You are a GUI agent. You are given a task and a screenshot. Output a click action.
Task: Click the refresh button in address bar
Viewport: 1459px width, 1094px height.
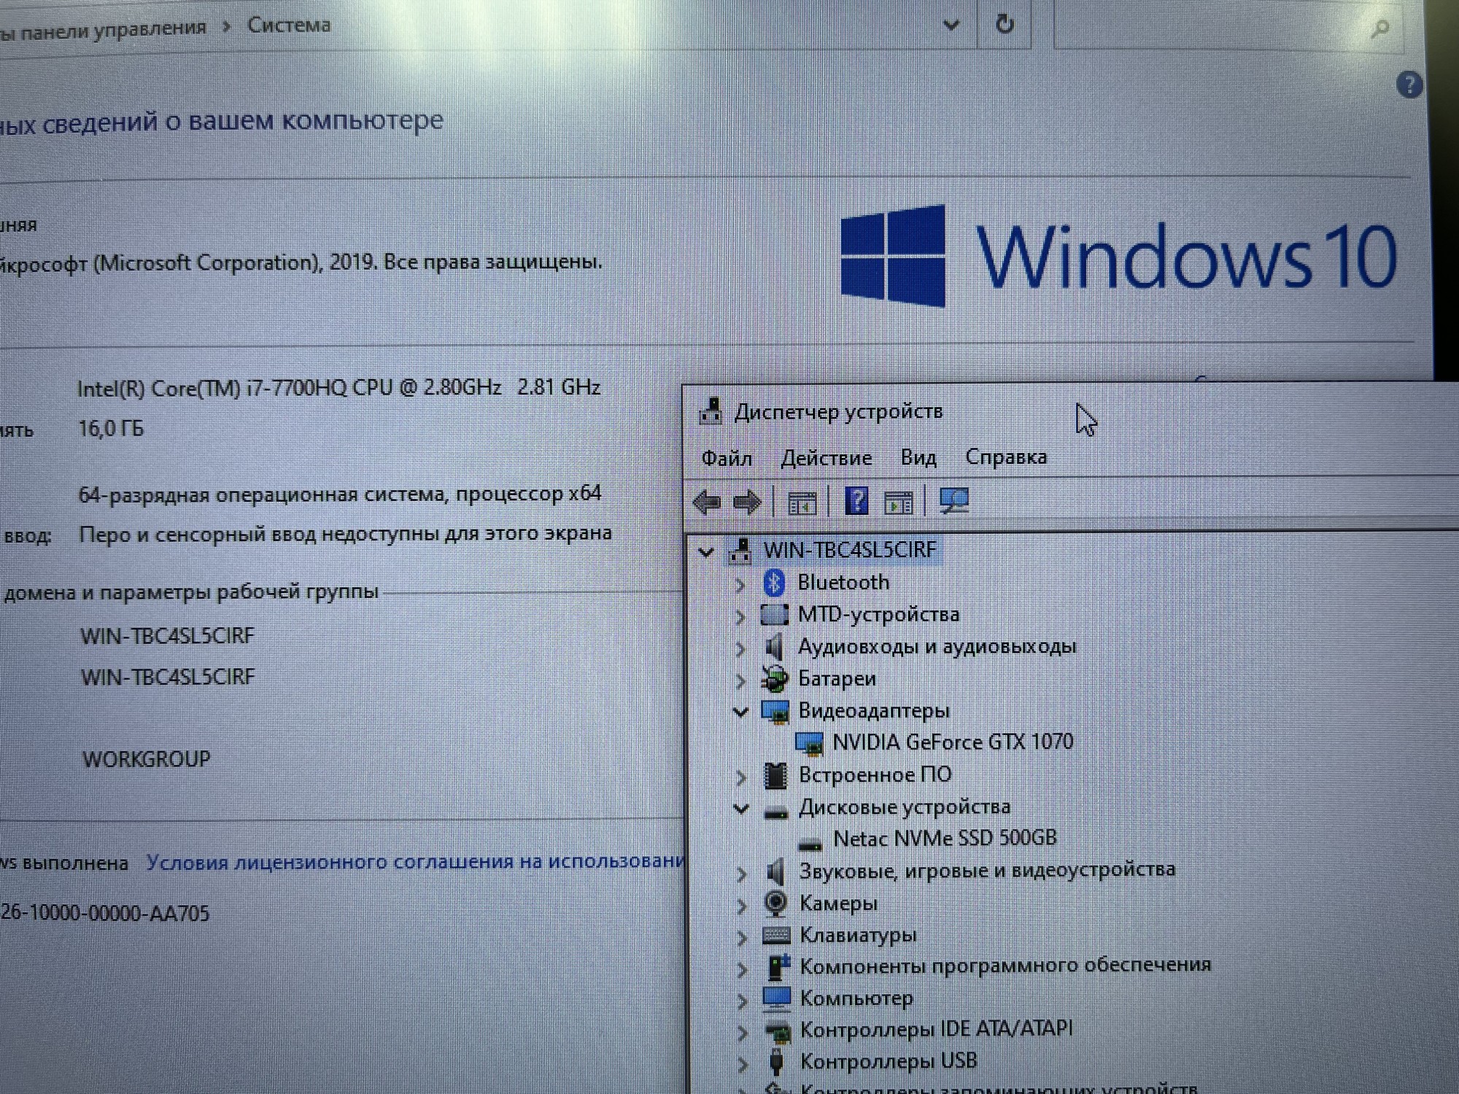coord(1005,24)
